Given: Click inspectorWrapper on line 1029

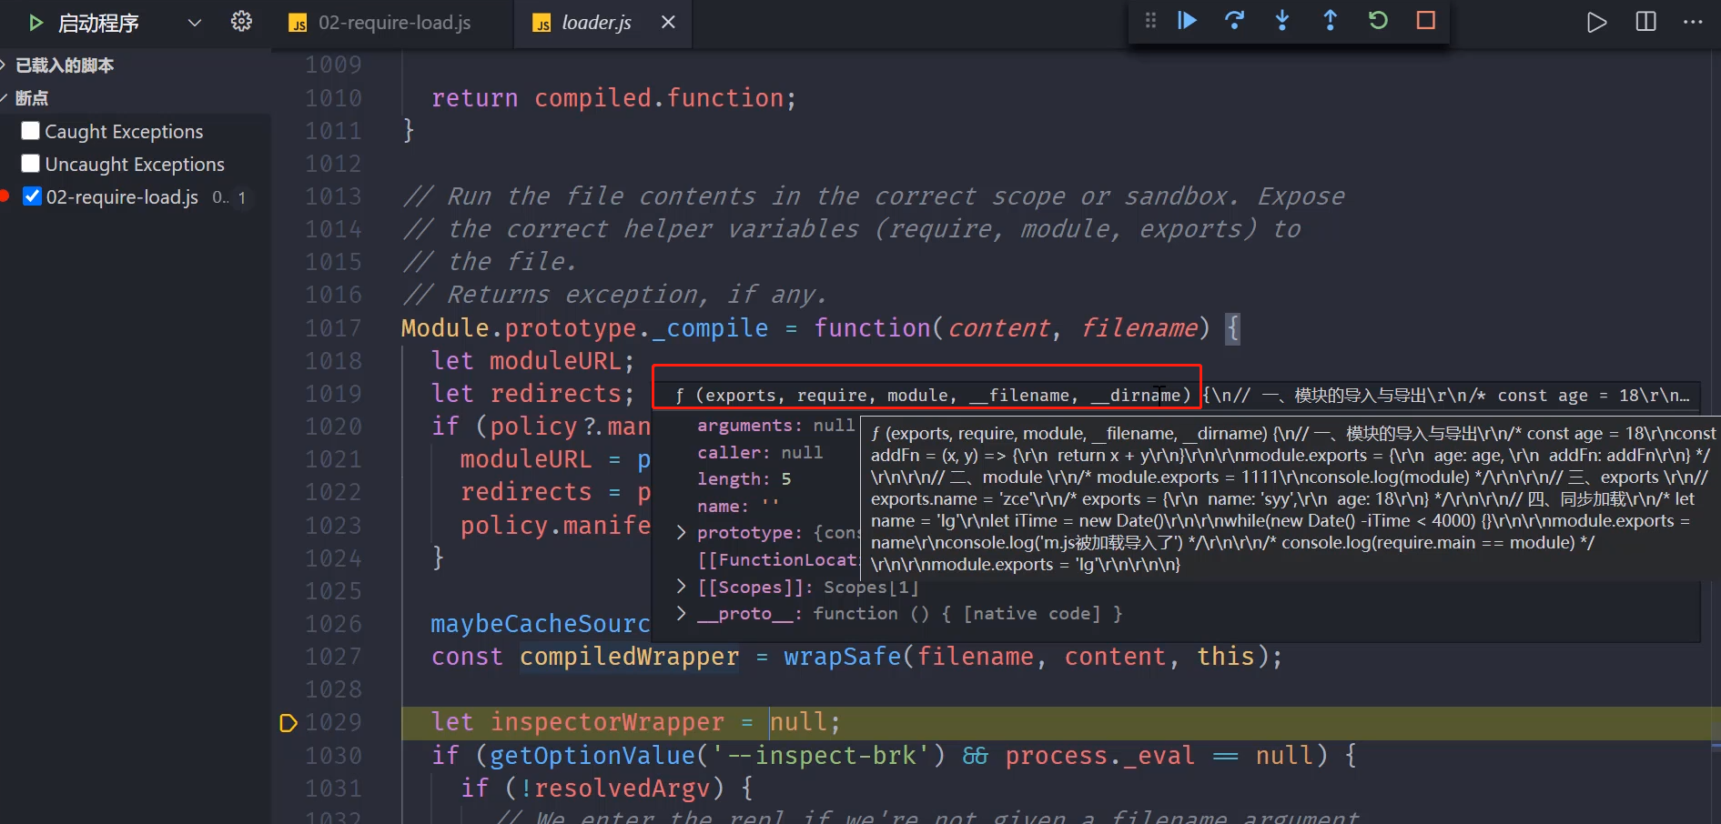Looking at the screenshot, I should coord(607,722).
